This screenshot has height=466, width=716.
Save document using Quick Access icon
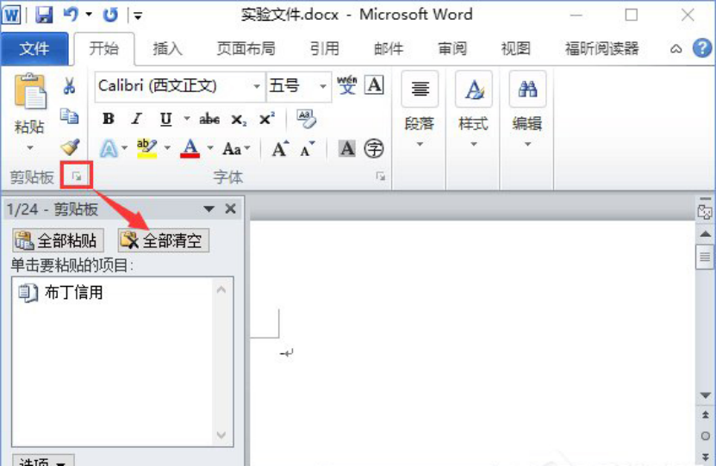tap(44, 15)
